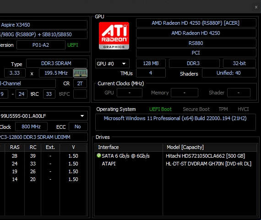Click the Unified: 40 shaders field
The width and height of the screenshot is (261, 220).
tap(229, 73)
